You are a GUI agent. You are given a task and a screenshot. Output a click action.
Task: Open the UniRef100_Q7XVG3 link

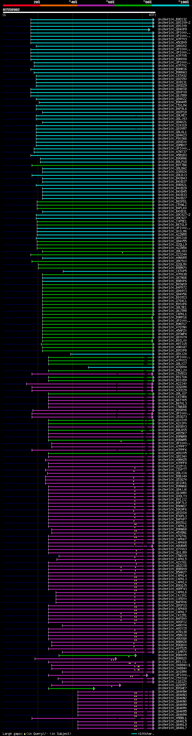coord(172,549)
